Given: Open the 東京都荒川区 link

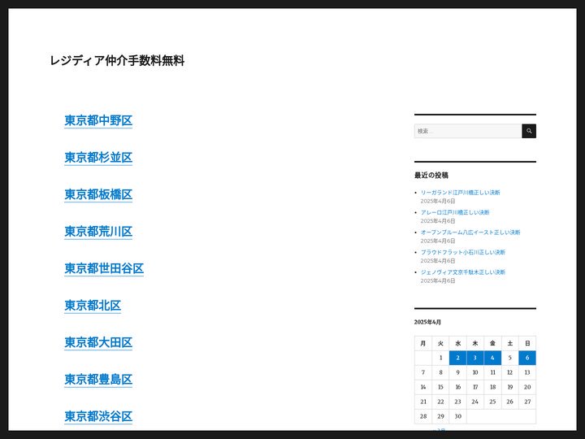Looking at the screenshot, I should tap(98, 232).
